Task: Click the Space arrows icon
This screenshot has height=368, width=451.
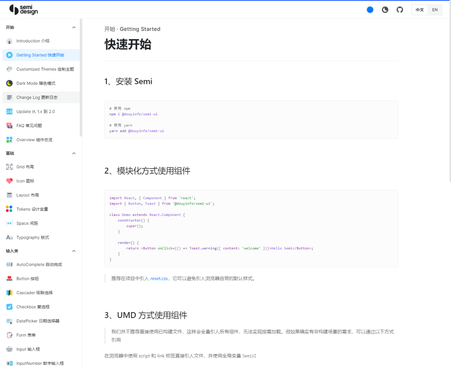Action: [x=10, y=223]
